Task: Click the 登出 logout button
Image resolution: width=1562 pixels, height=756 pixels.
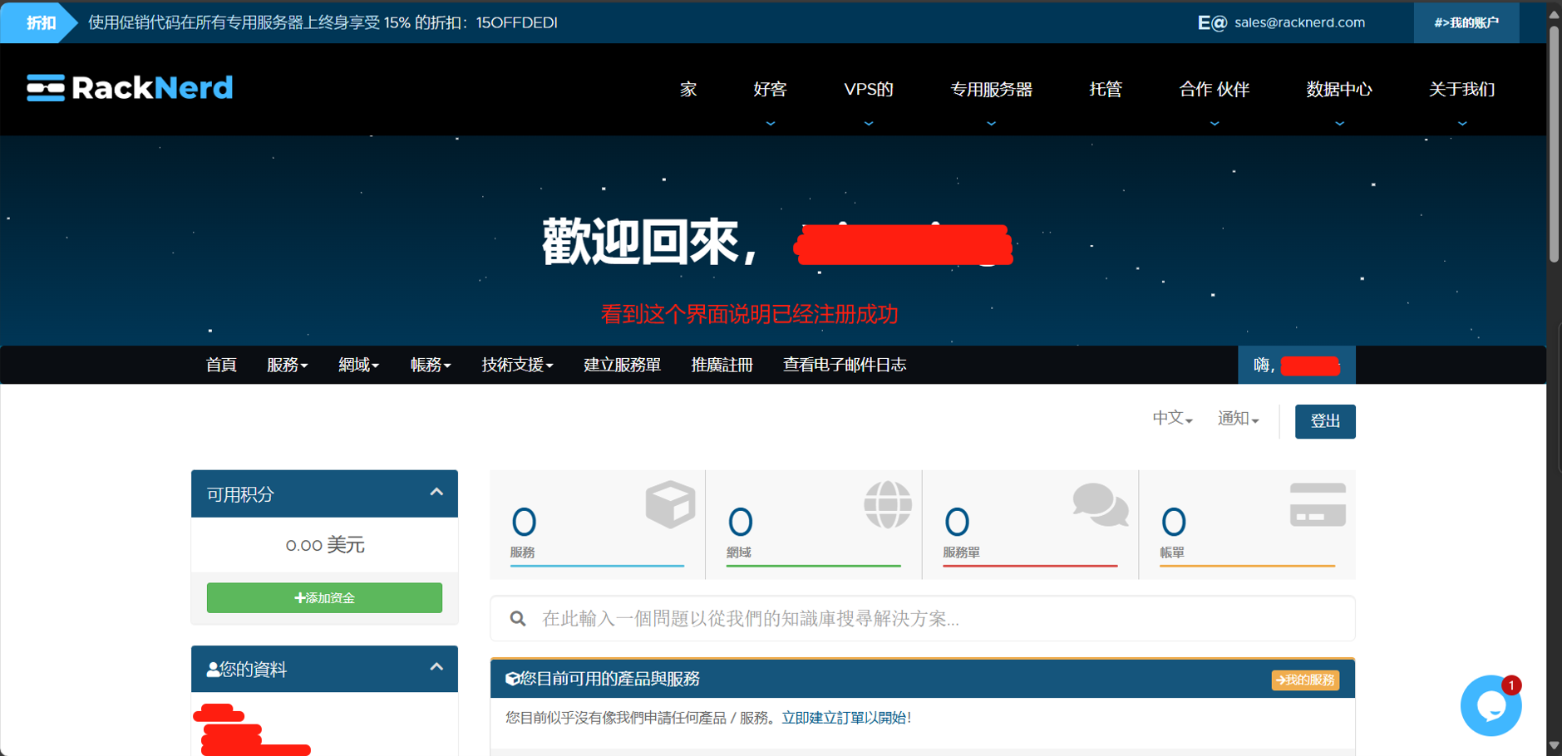Action: [1324, 421]
